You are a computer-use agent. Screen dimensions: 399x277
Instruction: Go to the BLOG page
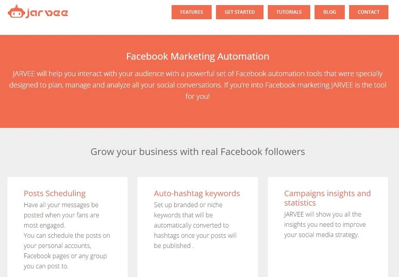coord(330,12)
